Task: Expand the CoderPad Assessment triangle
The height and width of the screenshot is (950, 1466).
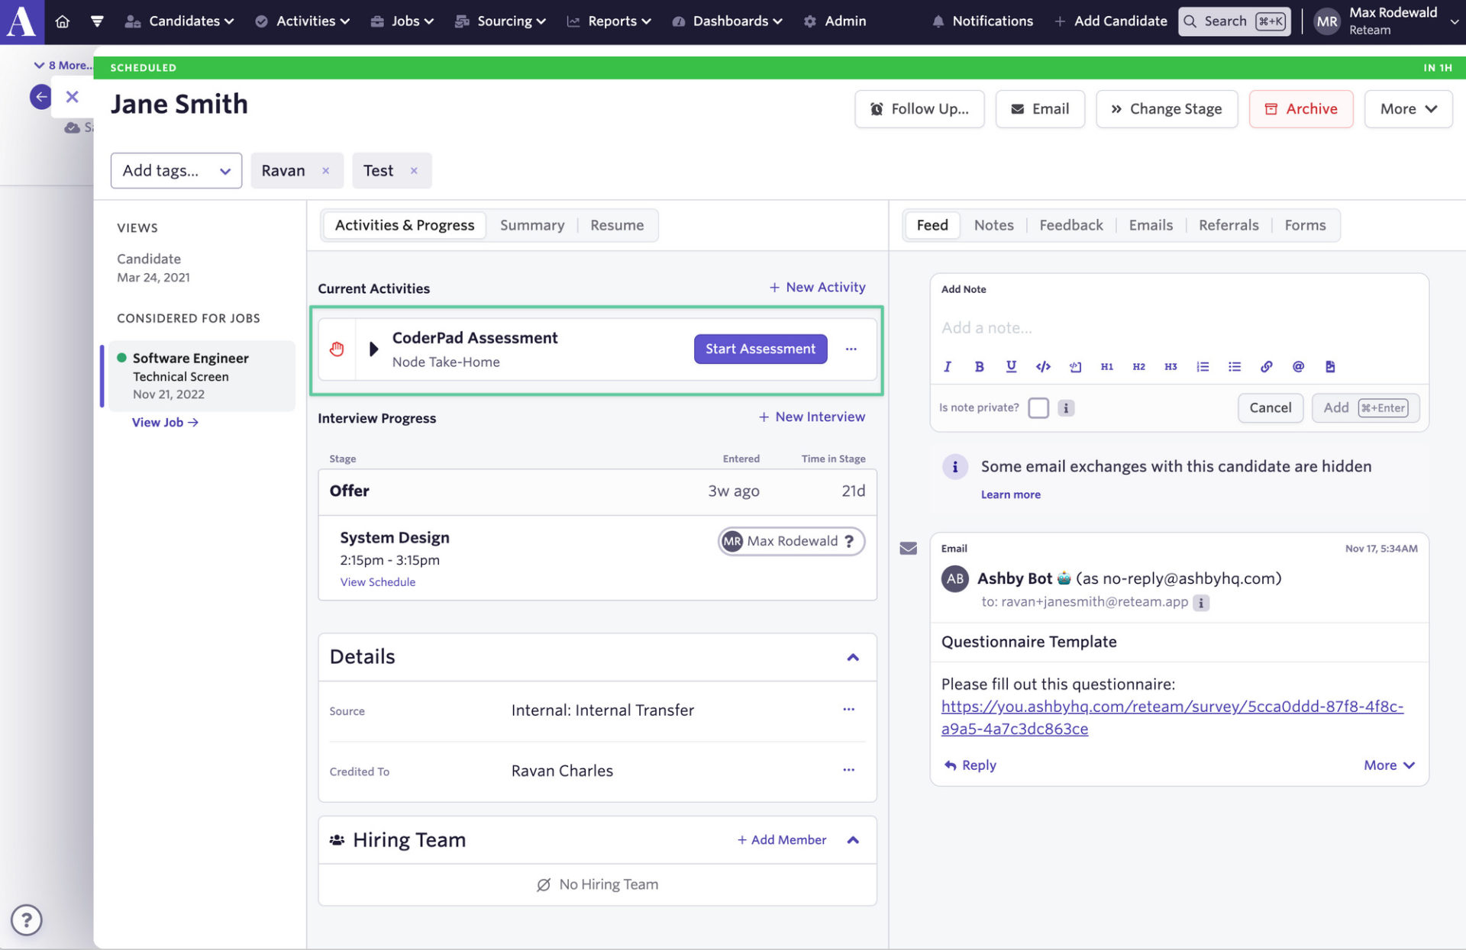Action: coord(373,349)
